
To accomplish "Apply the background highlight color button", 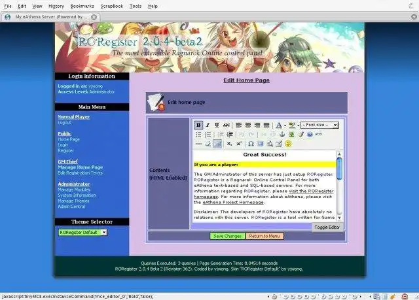I will pos(292,125).
